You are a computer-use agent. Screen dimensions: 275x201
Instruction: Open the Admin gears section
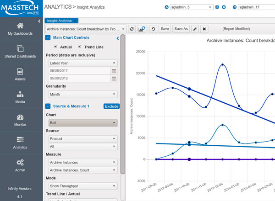point(20,165)
